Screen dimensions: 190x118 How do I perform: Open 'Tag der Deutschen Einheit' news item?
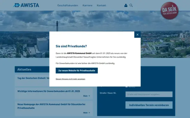(x=33, y=78)
